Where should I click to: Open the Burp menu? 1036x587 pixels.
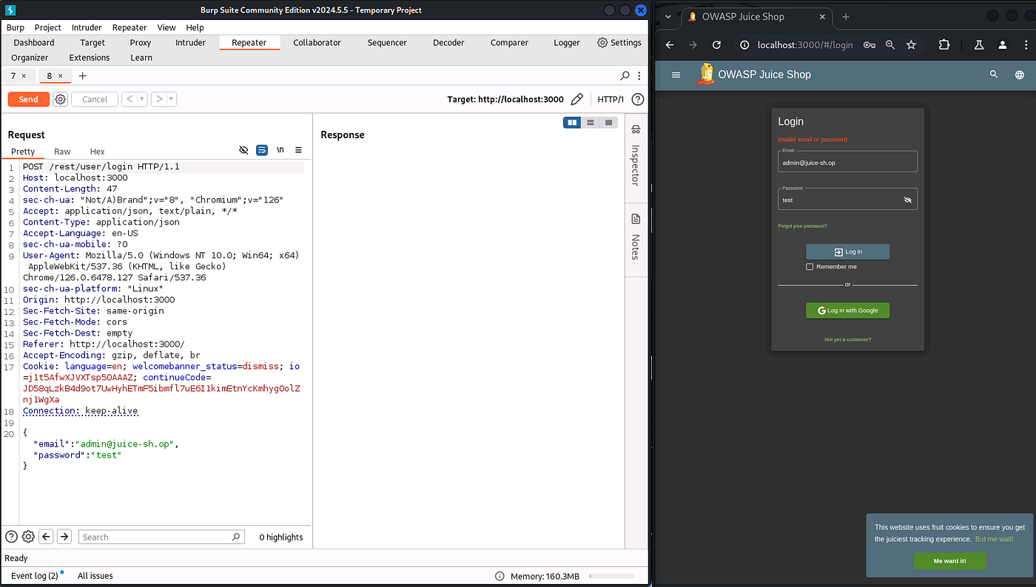(16, 27)
